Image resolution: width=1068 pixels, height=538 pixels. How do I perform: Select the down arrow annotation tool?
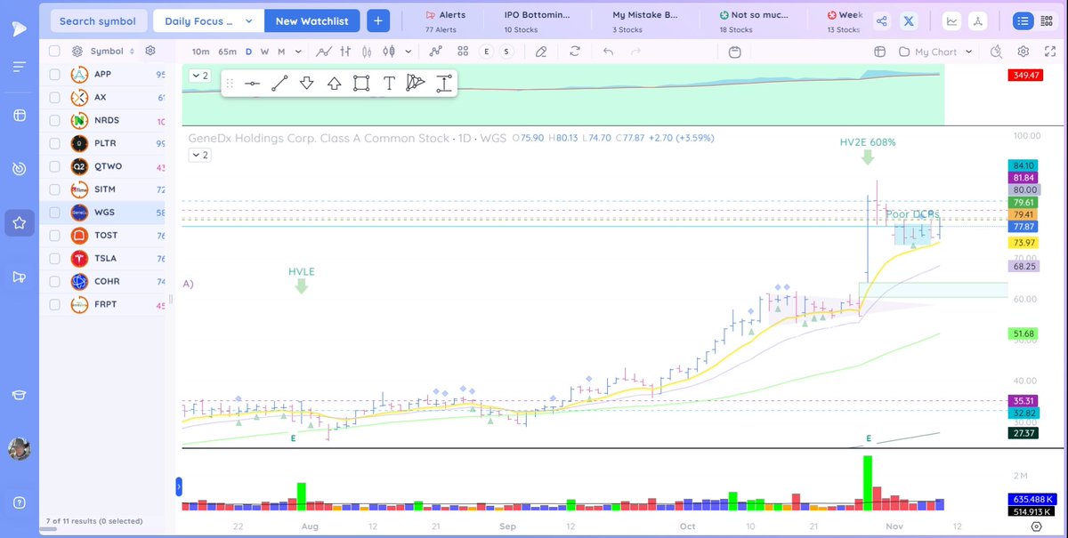point(307,84)
